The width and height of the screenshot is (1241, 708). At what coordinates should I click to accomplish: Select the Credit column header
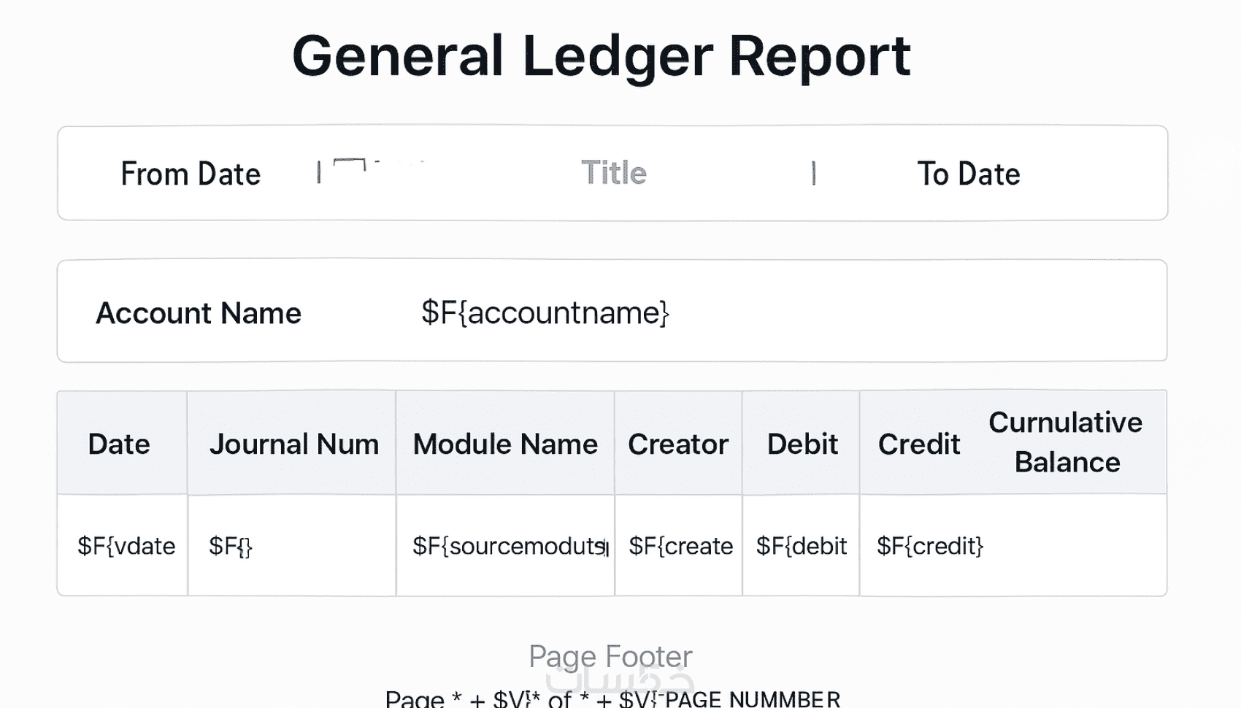coord(918,445)
